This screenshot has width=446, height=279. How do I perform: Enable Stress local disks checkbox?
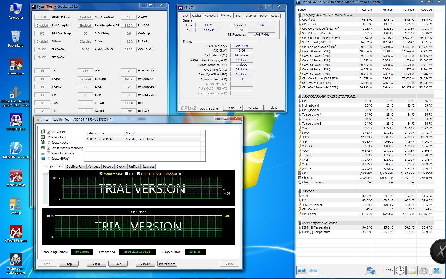tap(49, 153)
